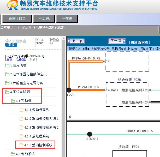
Task: Click the S001A WH-GN 0.5 wire label
Action: pyautogui.click(x=139, y=131)
